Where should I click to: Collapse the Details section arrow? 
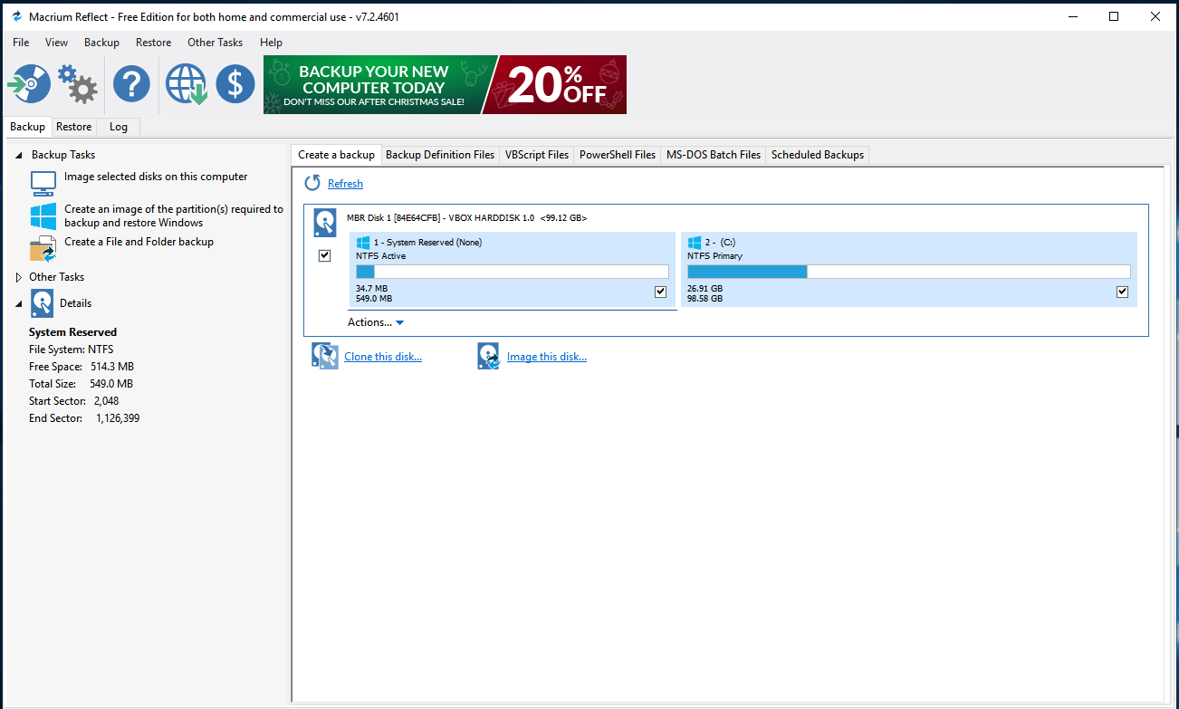(x=19, y=304)
